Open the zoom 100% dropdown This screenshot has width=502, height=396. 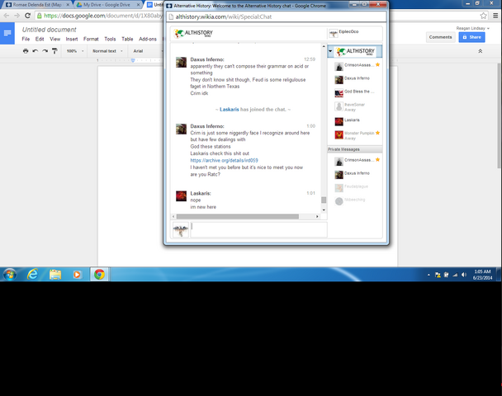(75, 51)
